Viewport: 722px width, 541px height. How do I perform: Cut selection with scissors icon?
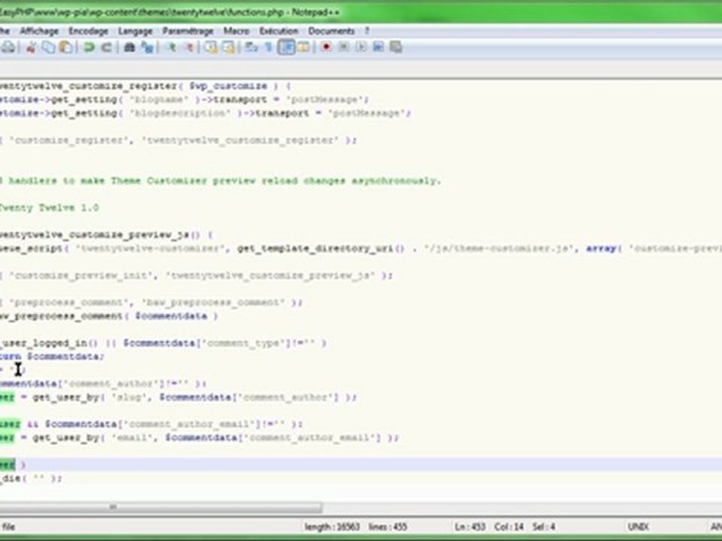click(x=31, y=47)
